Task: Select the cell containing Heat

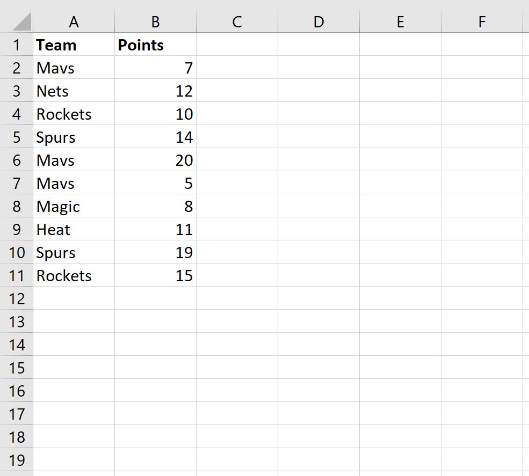Action: pyautogui.click(x=74, y=229)
